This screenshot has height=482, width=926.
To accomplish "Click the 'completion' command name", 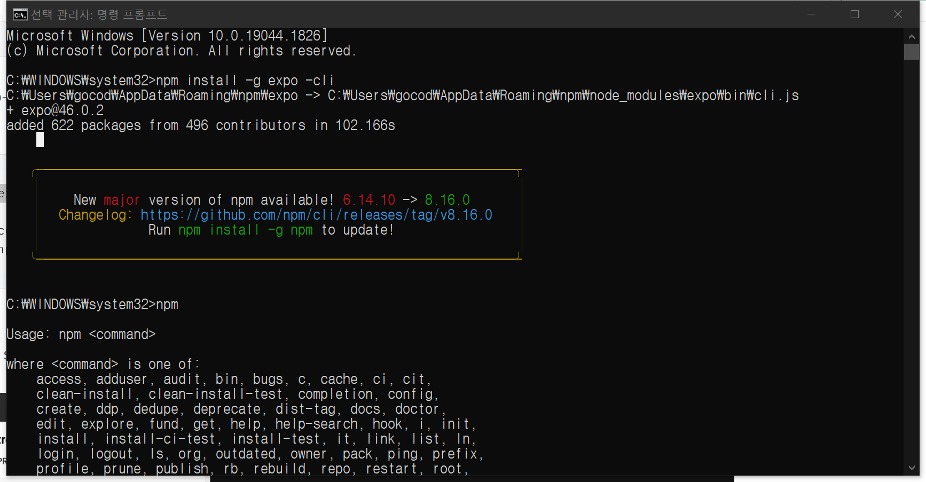I will tap(335, 394).
